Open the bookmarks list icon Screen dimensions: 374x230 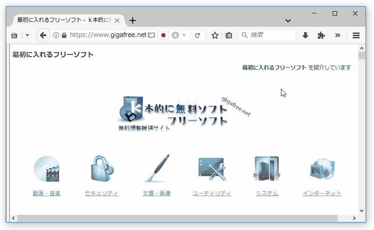coord(229,35)
